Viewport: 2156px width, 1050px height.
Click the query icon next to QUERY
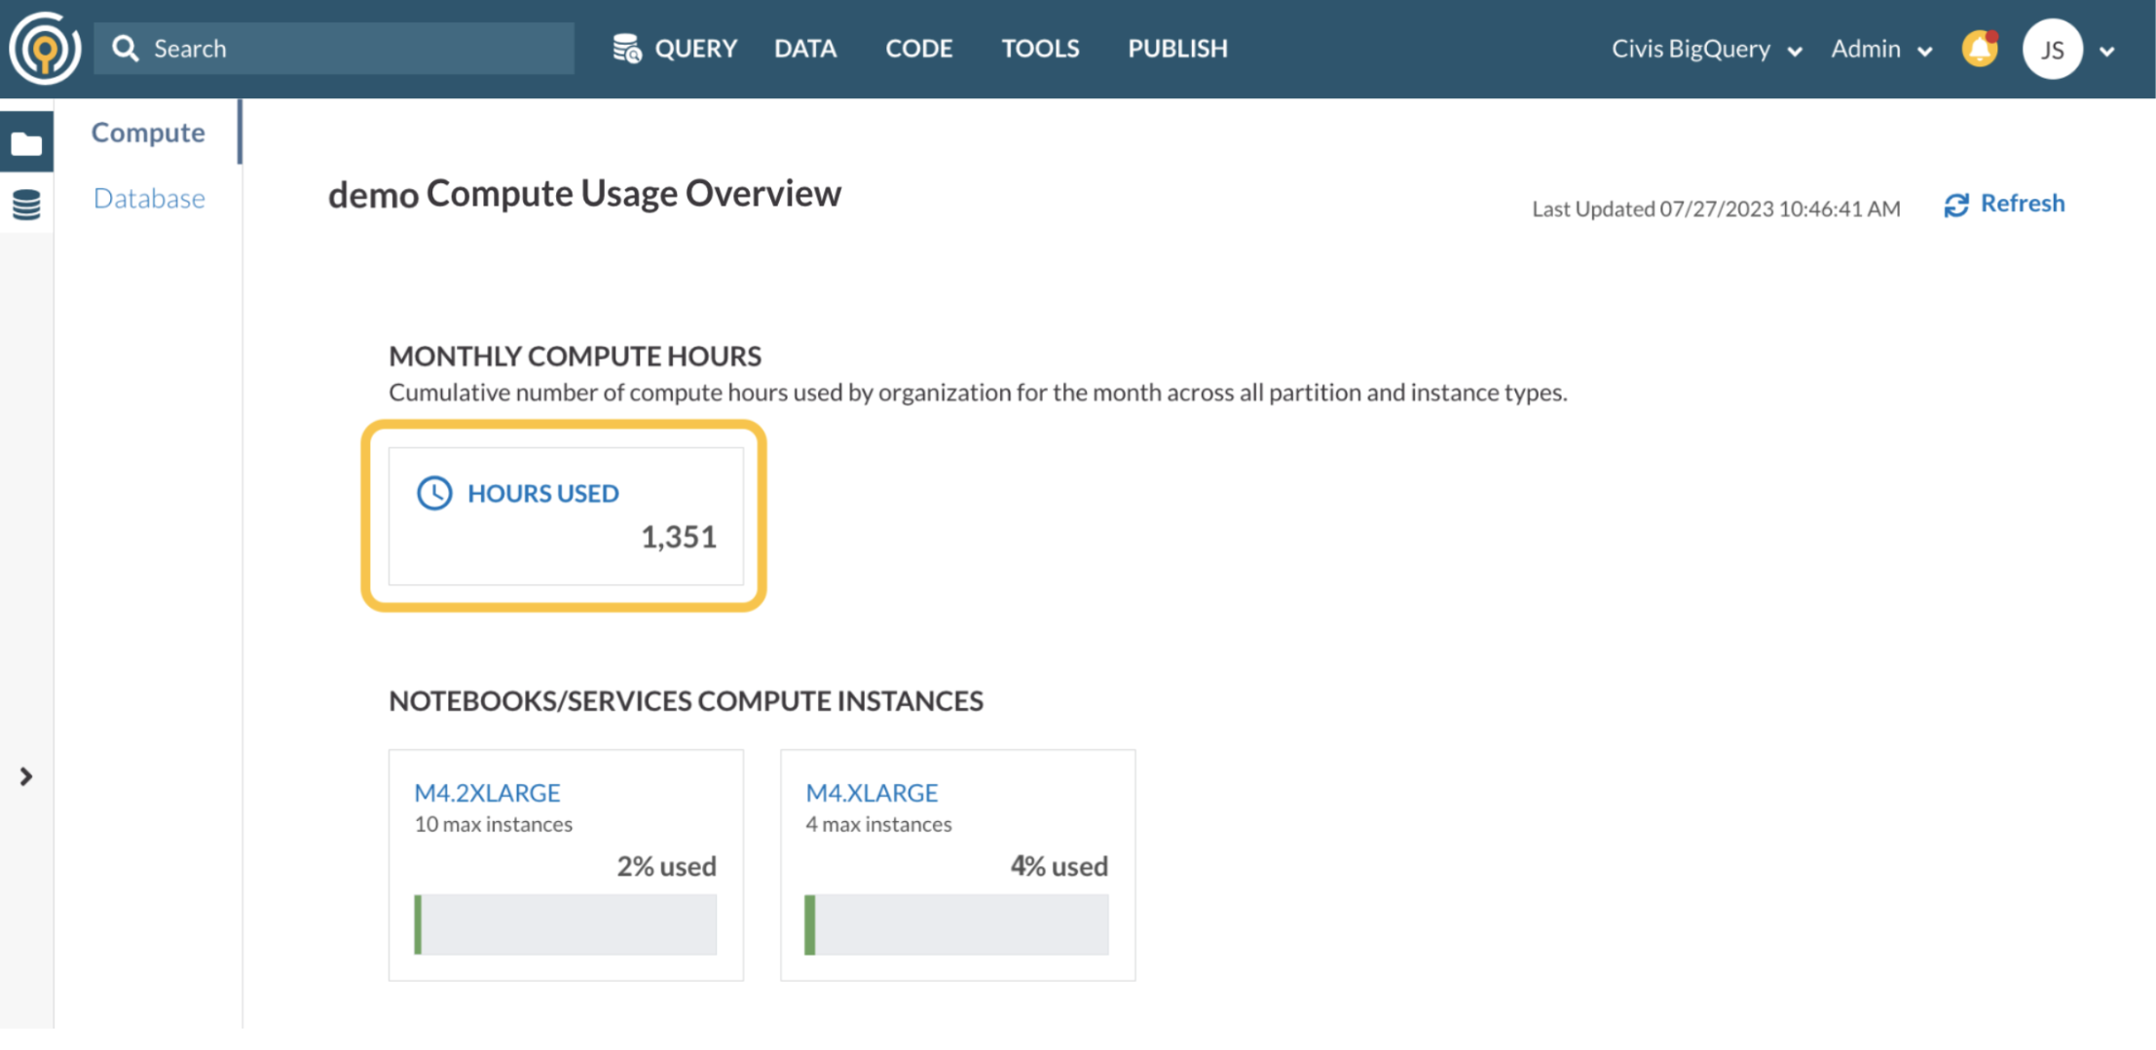pyautogui.click(x=627, y=48)
